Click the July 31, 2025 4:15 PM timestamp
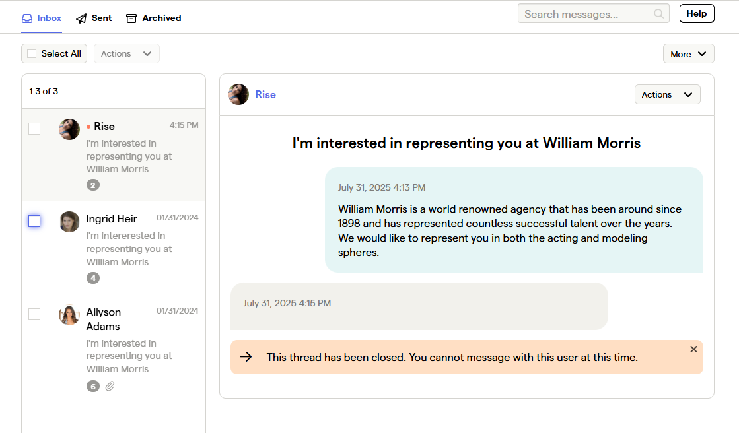Image resolution: width=739 pixels, height=433 pixels. pyautogui.click(x=287, y=303)
